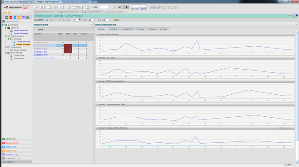
Task: Select the orange Cubrid icon in sidebar toolbar
Action: click(19, 18)
